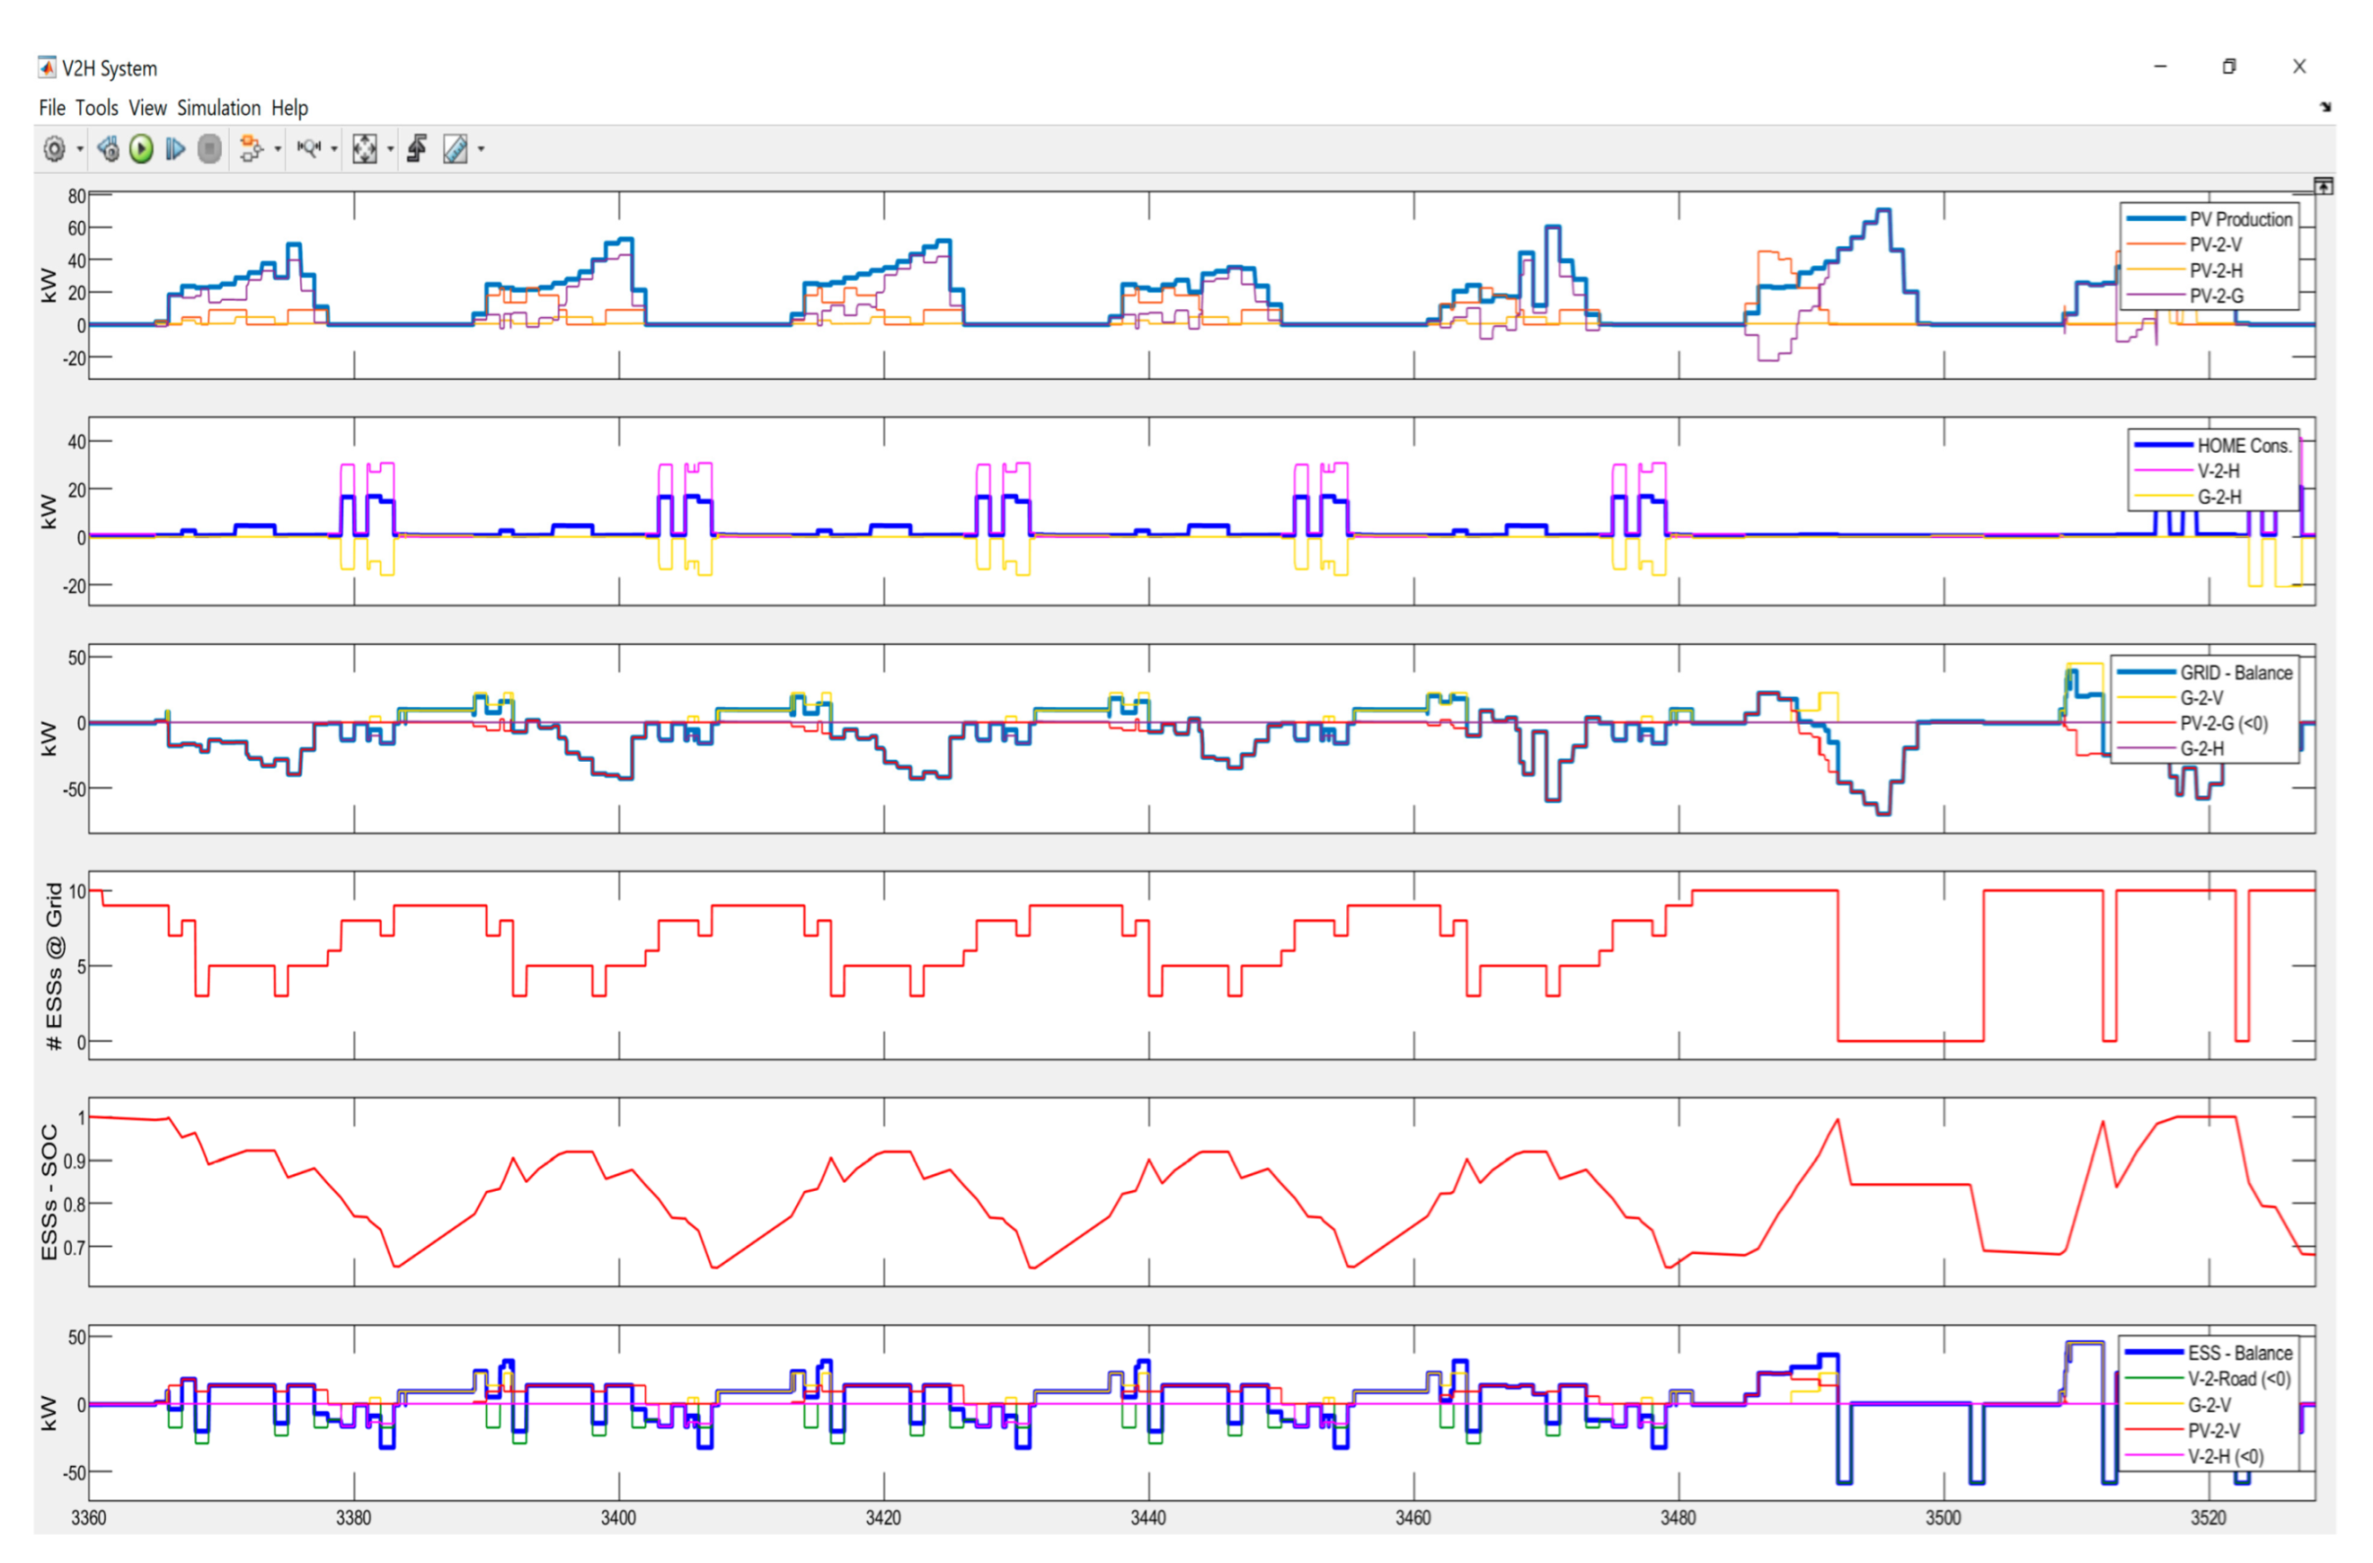Open dropdown arrow beside Scale Axes icon
2373x1563 pixels.
click(x=390, y=149)
